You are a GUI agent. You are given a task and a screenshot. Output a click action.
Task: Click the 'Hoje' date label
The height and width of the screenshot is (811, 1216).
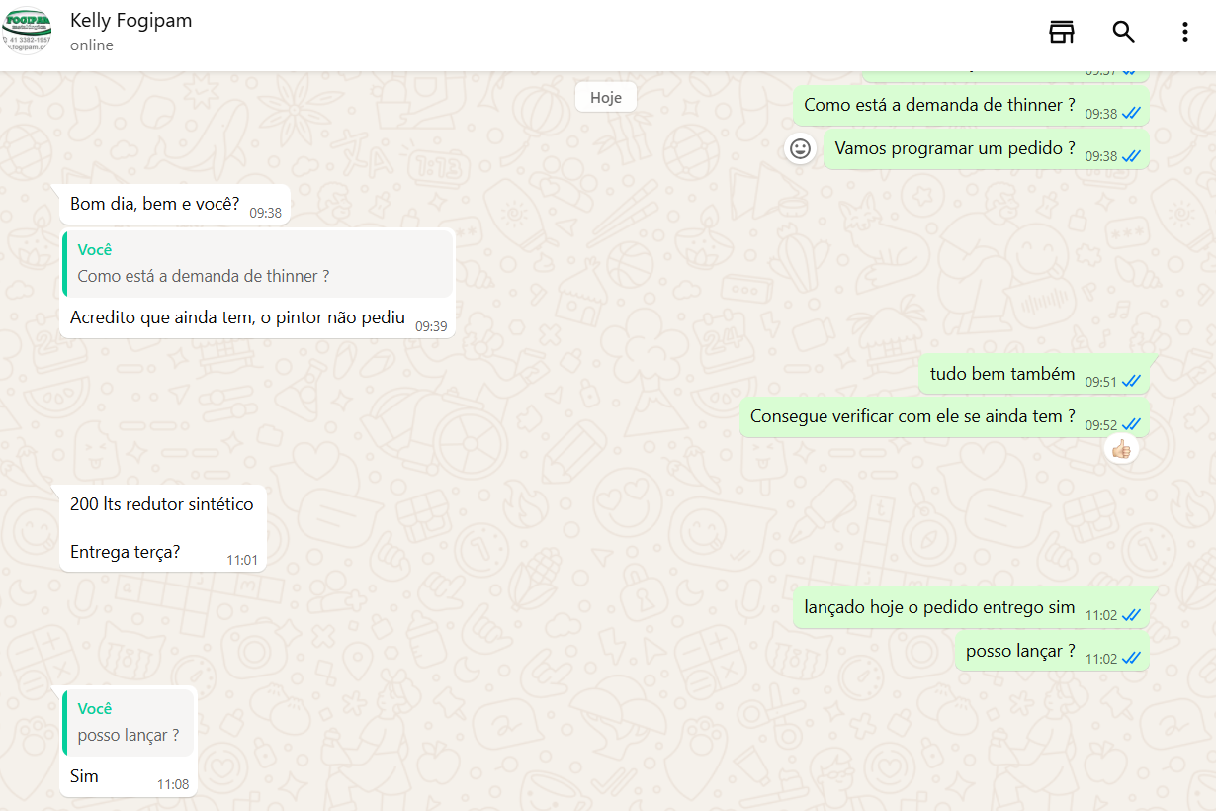[x=605, y=97]
